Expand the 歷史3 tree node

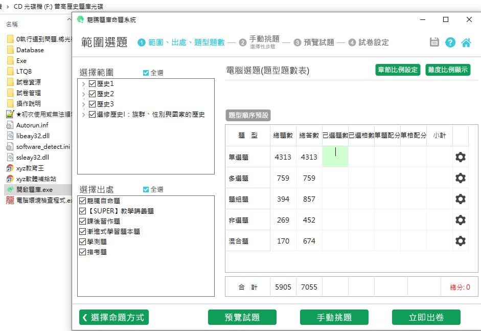[x=83, y=104]
